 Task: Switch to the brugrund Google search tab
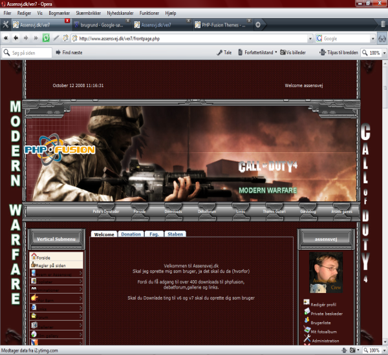point(102,25)
